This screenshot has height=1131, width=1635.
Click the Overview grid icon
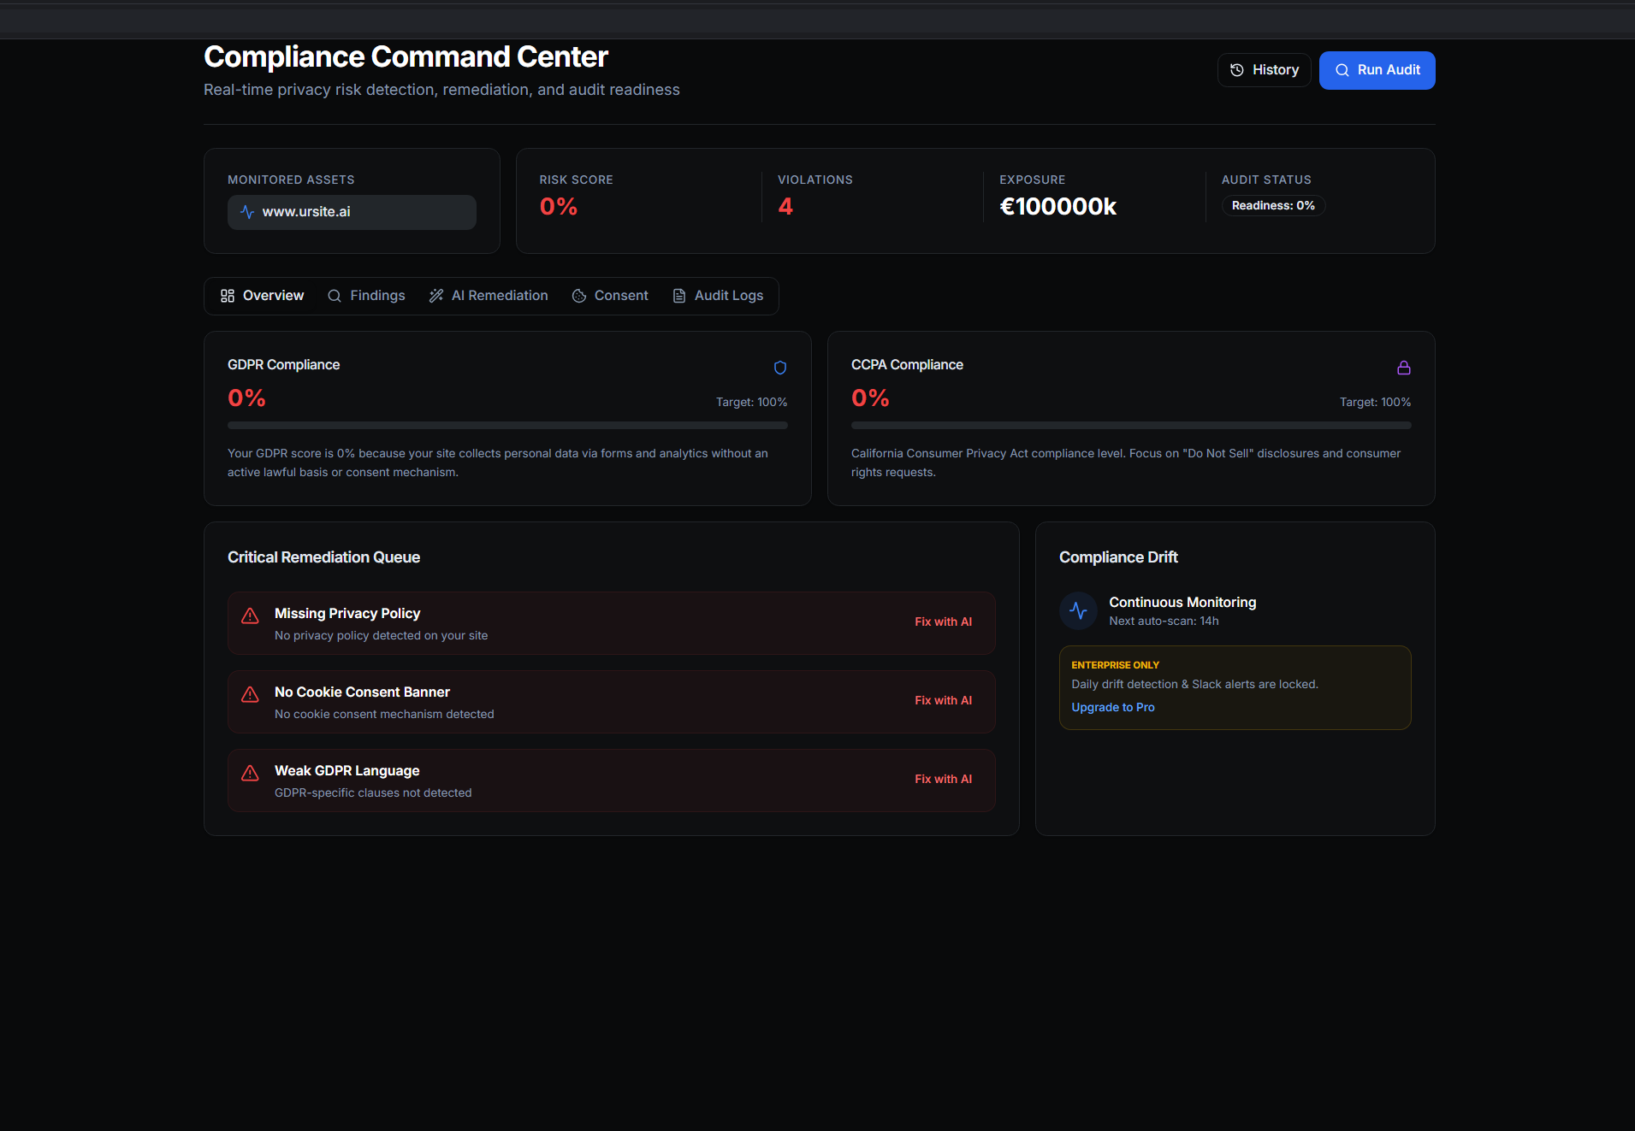coord(228,296)
